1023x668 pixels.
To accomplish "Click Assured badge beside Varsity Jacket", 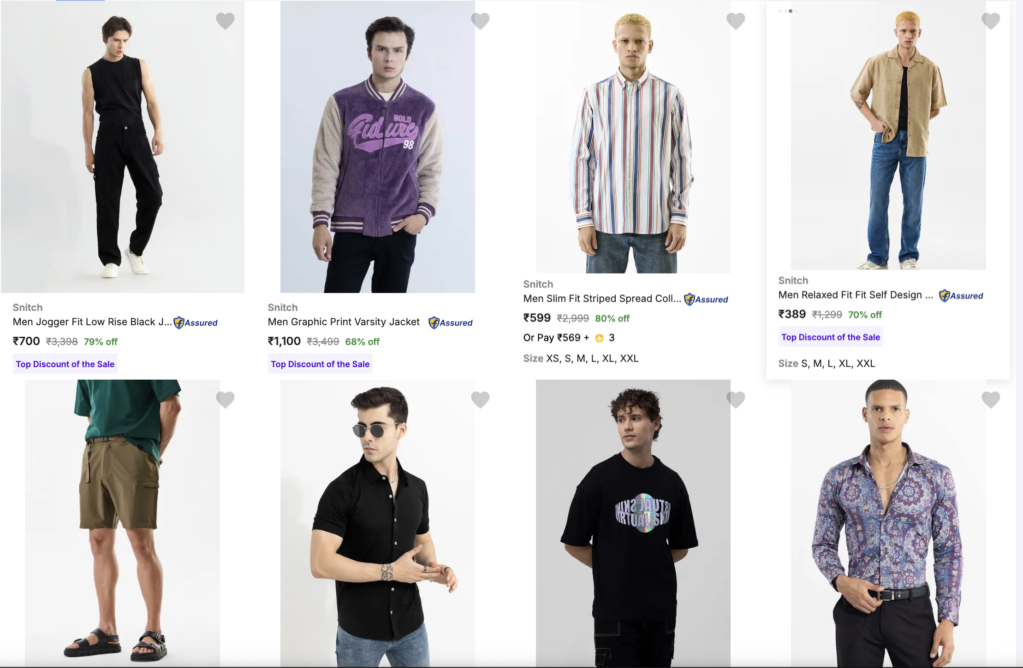I will pos(451,323).
